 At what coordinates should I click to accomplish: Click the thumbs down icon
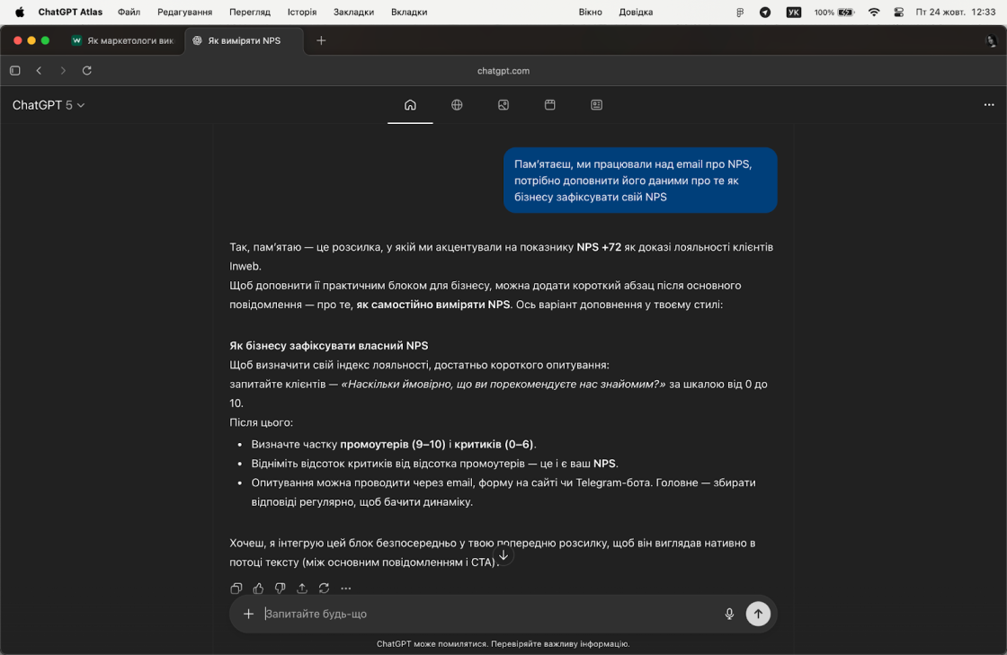click(280, 589)
